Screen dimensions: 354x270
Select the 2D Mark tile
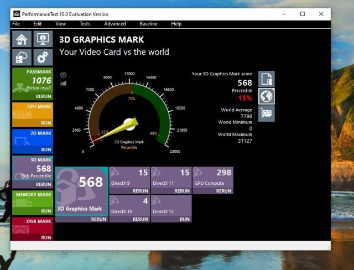(33, 138)
